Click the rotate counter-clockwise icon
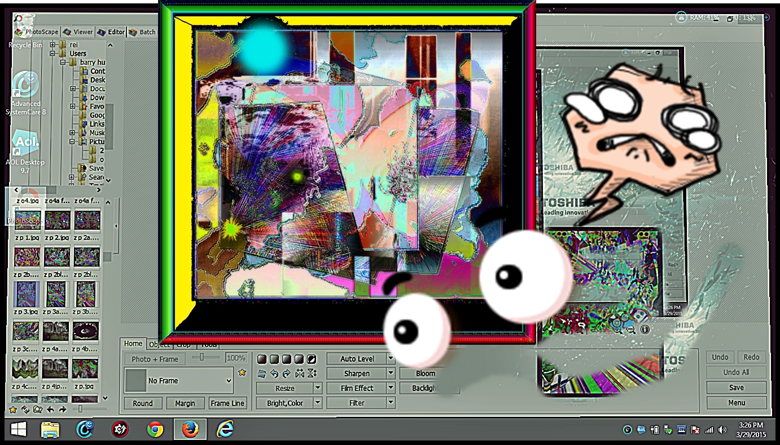780x445 pixels. [274, 373]
